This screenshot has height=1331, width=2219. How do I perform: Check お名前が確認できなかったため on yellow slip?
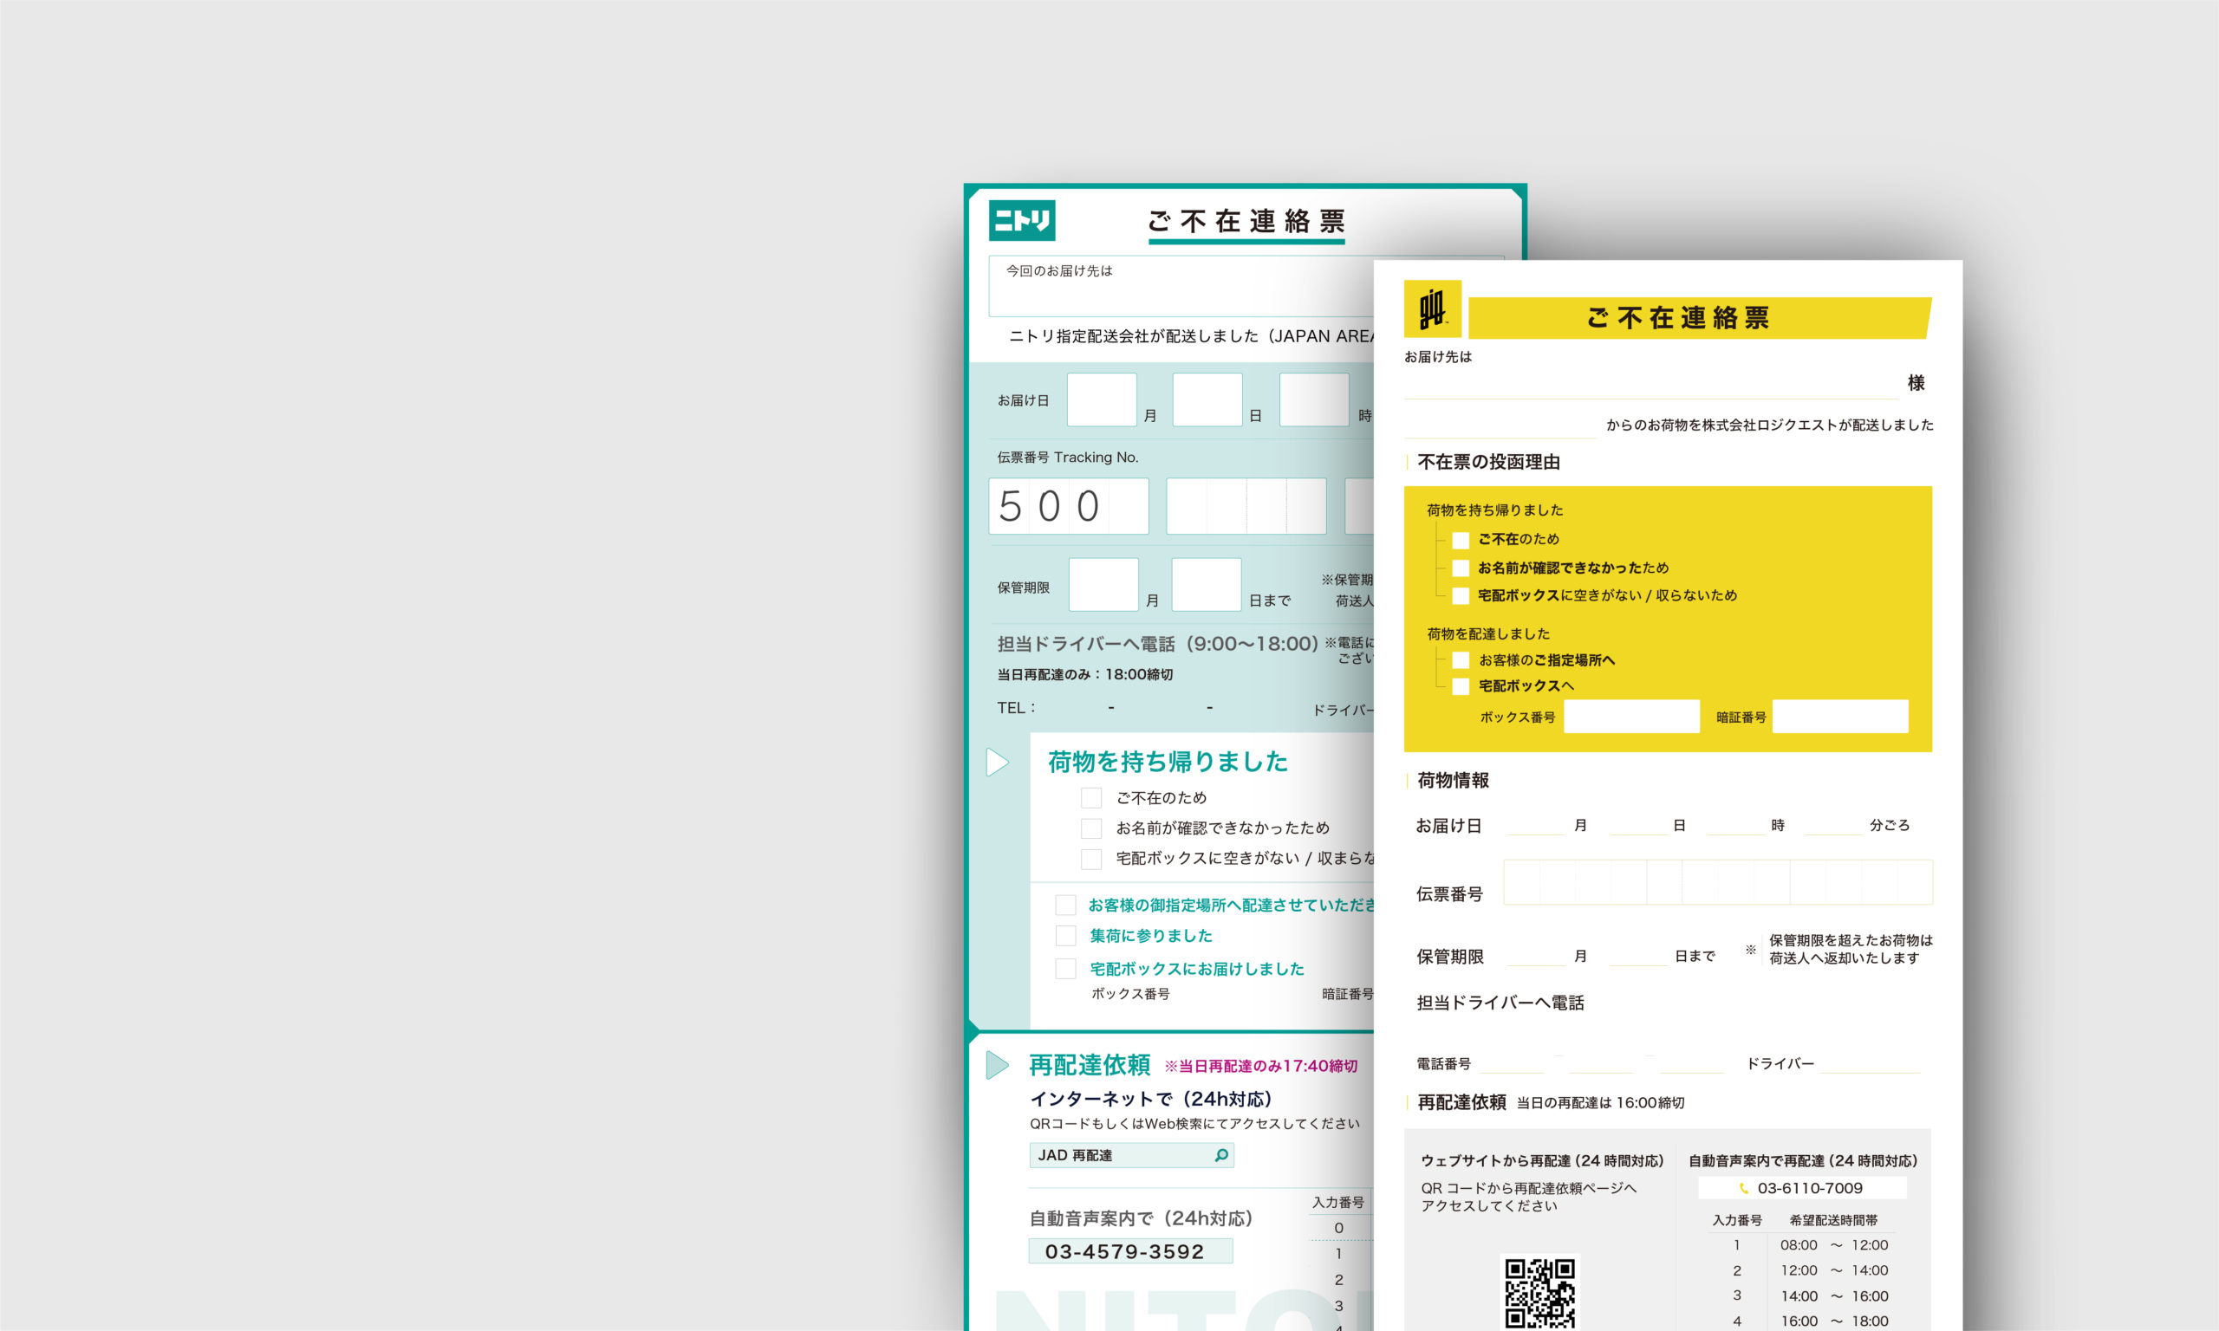[1461, 568]
